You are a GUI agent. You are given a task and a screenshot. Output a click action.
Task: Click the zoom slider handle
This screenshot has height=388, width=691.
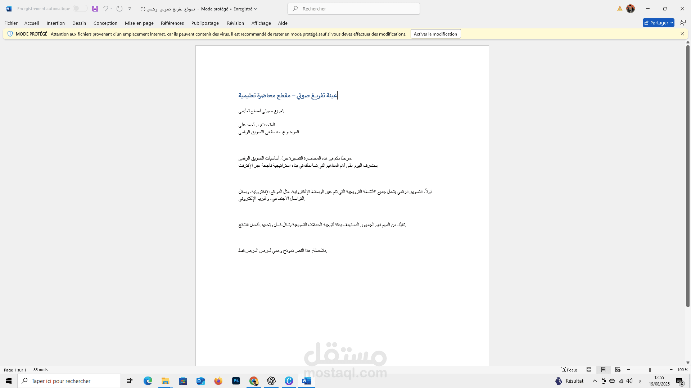(650, 370)
